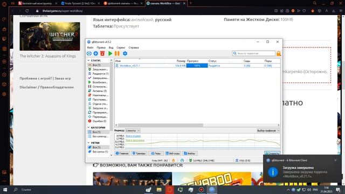Viewport: 345px width, 194px height.
Task: Click the add torrent link toolbar icon
Action: point(89,53)
